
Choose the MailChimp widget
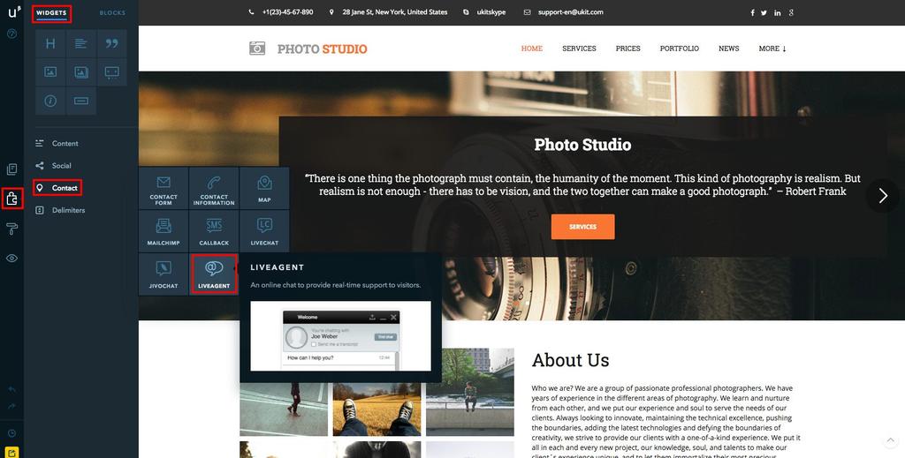(x=164, y=231)
